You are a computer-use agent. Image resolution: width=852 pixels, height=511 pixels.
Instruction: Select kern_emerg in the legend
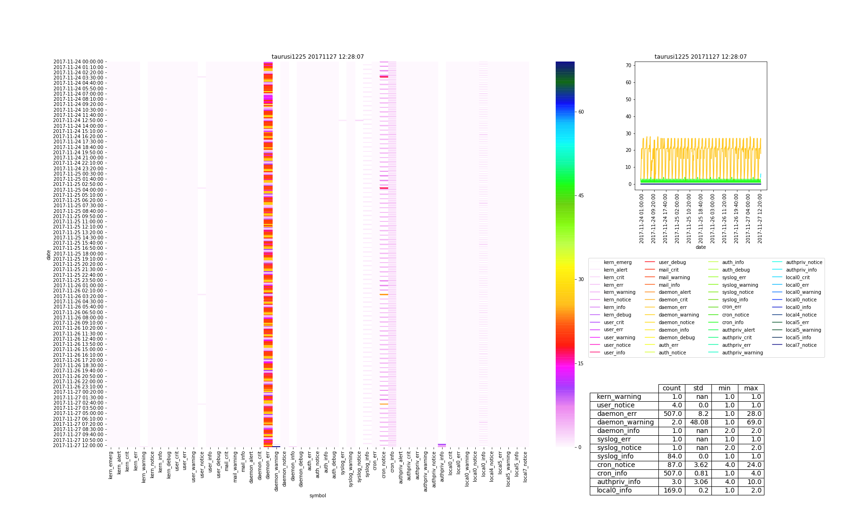[617, 262]
